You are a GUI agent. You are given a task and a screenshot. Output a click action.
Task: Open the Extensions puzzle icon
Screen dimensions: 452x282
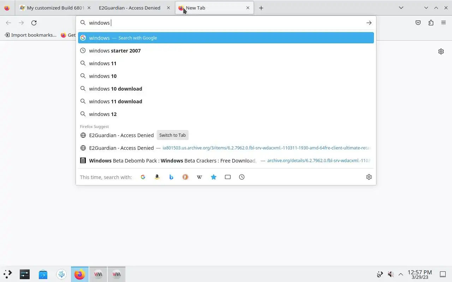[431, 23]
